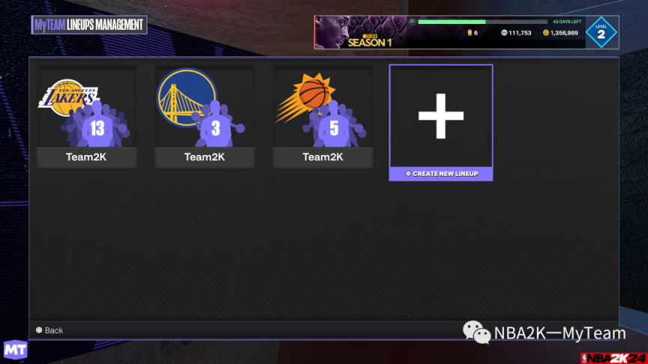Click the MyTEAM Lineups Management title
This screenshot has width=648, height=364.
[x=89, y=25]
